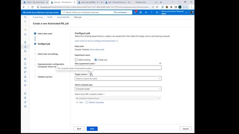Image resolution: width=239 pixels, height=134 pixels.
Task: Open the Target column dropdown
Action: point(118,79)
